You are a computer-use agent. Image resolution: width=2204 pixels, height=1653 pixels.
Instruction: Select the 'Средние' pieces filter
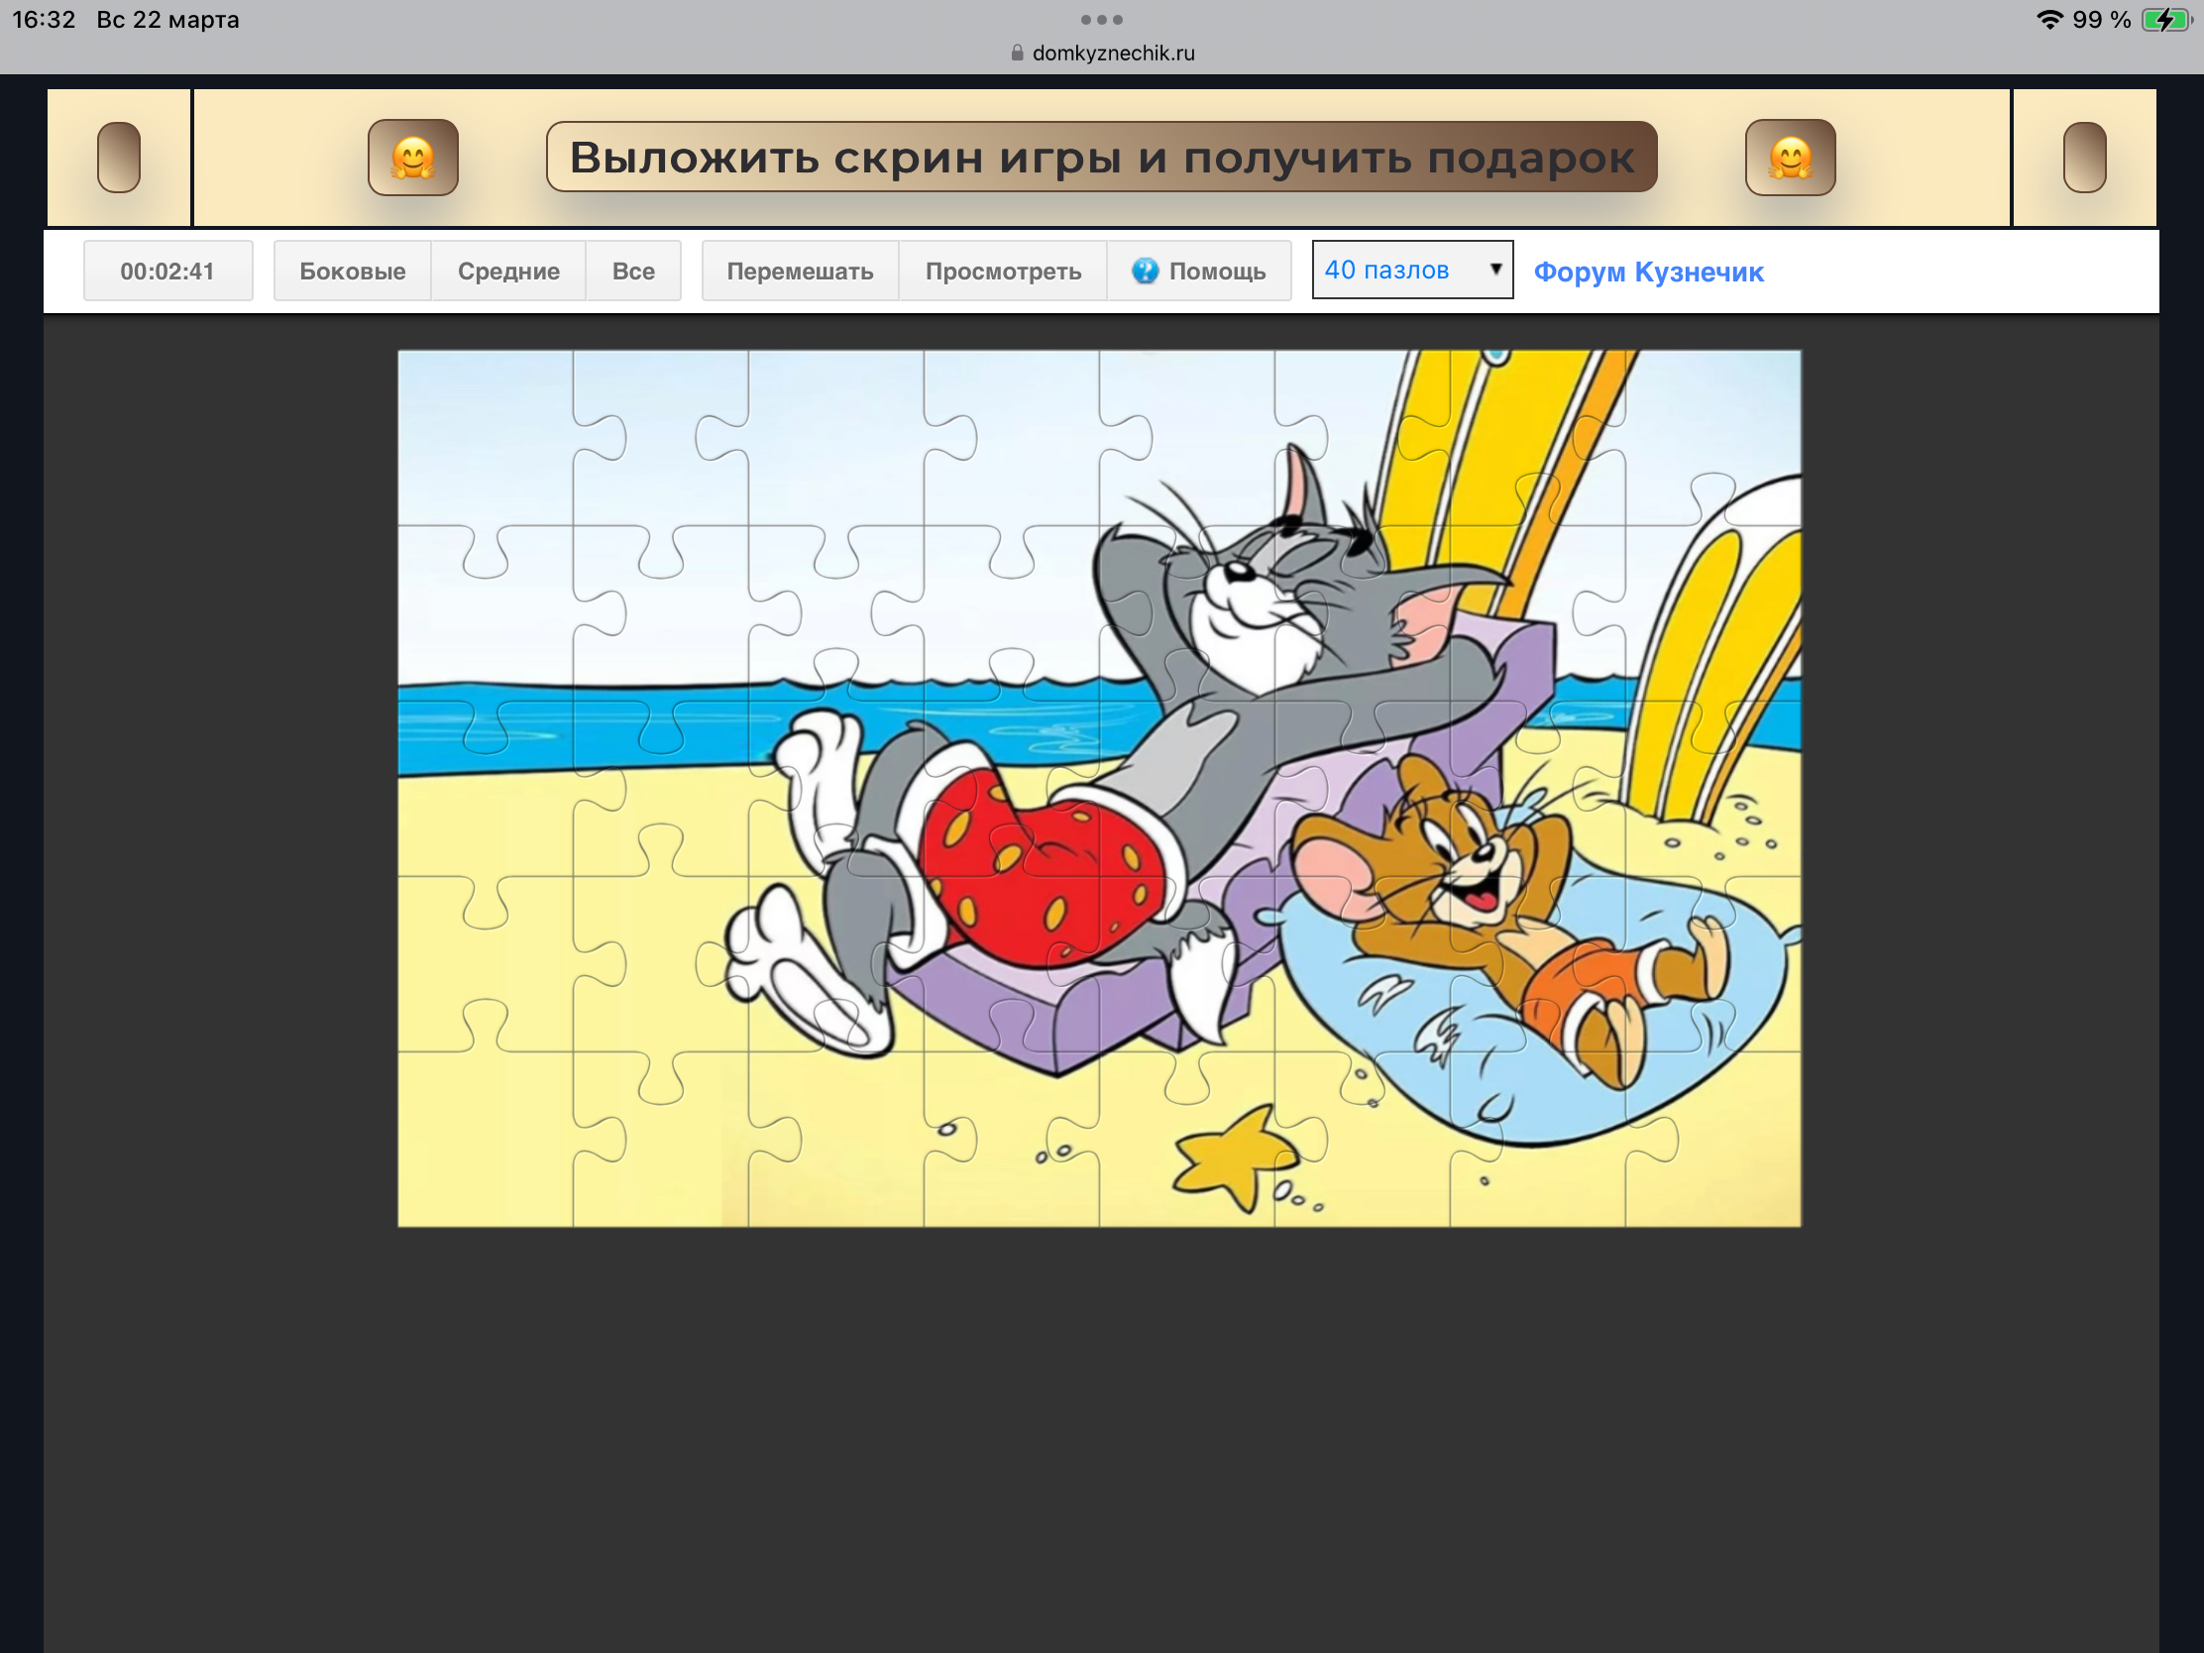[x=508, y=271]
